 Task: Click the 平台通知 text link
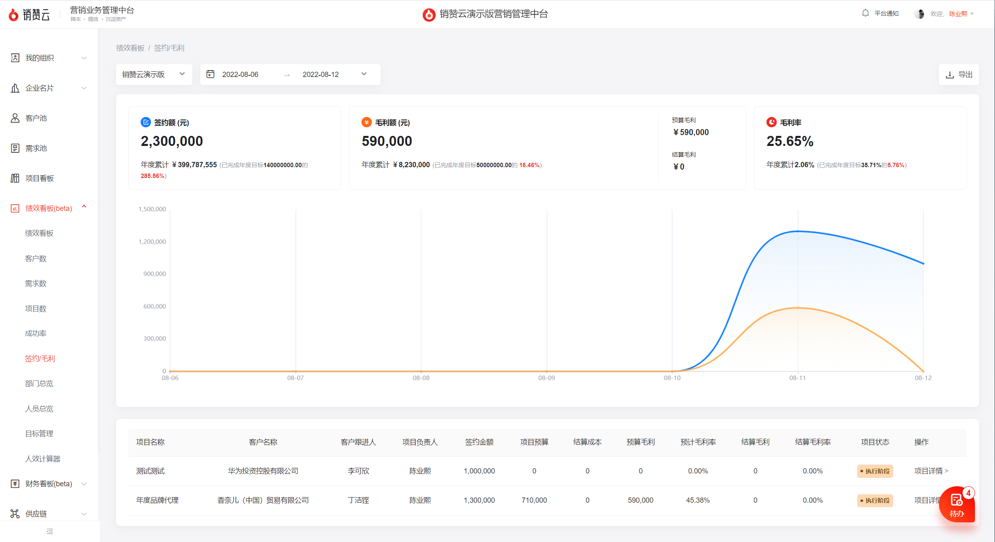click(886, 13)
